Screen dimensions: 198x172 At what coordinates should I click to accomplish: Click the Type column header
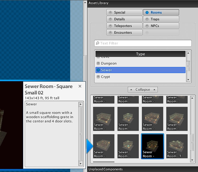point(140,54)
